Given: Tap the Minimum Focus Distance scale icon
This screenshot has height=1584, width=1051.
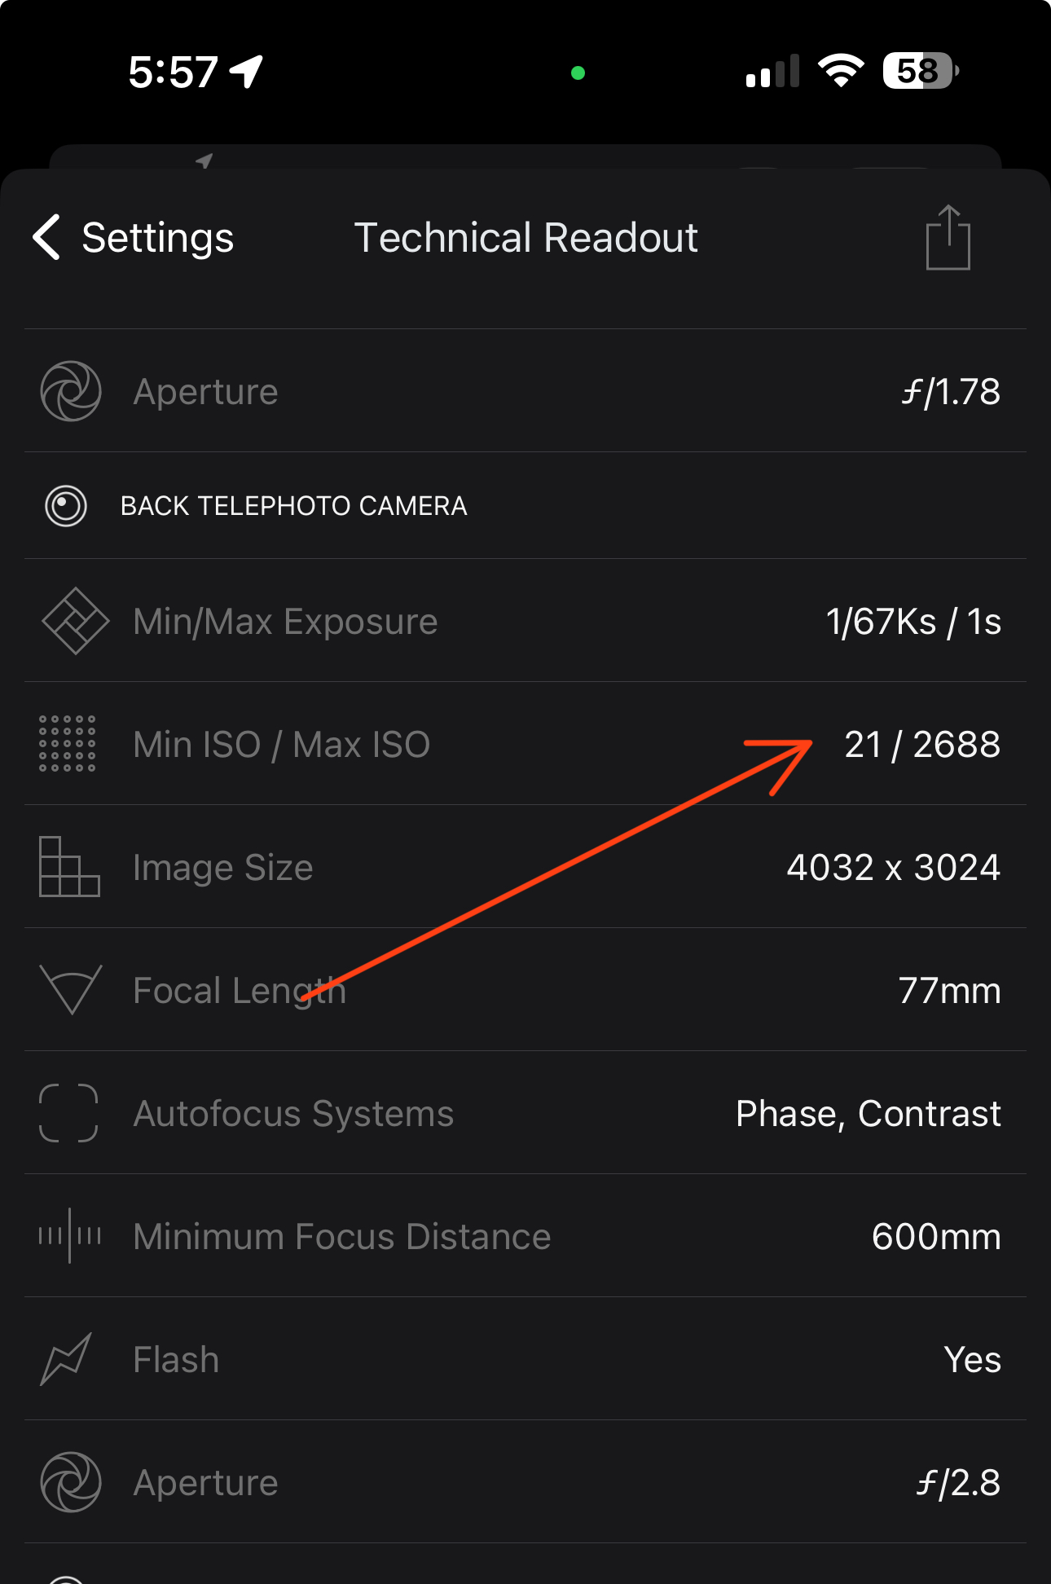Looking at the screenshot, I should click(x=70, y=1236).
